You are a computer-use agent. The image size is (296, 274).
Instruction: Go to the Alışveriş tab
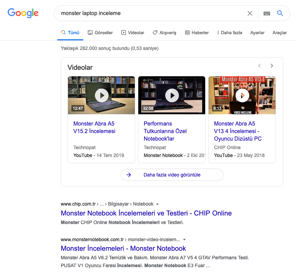[165, 32]
